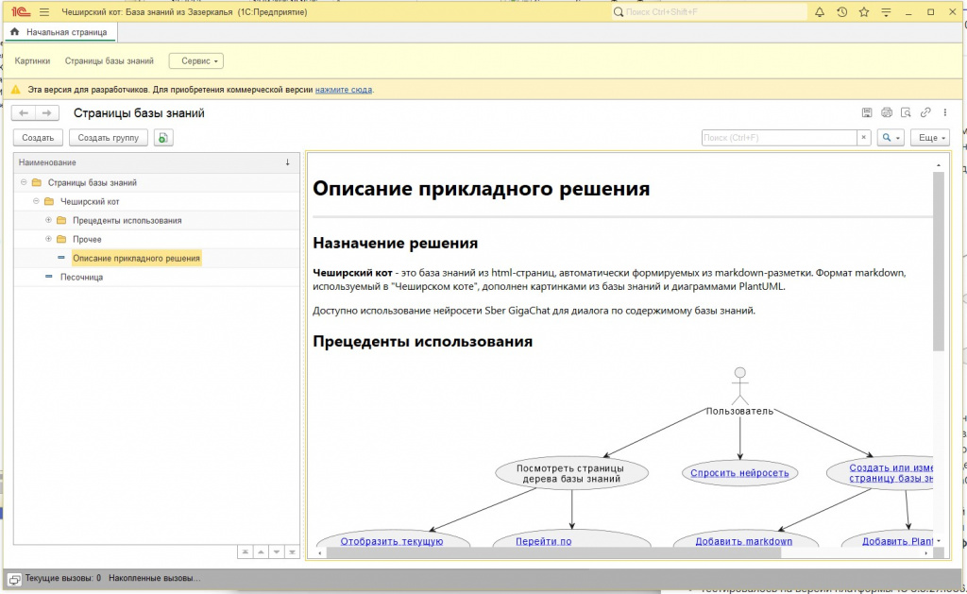Image resolution: width=967 pixels, height=594 pixels.
Task: Click the Создать группу button
Action: [x=109, y=138]
